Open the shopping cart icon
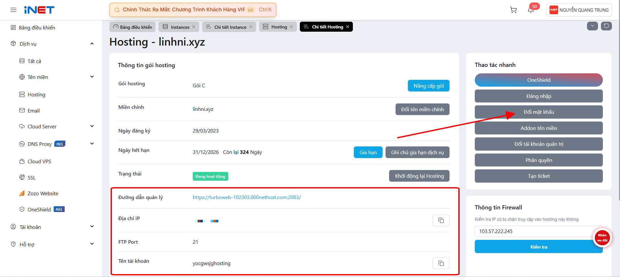 [513, 10]
